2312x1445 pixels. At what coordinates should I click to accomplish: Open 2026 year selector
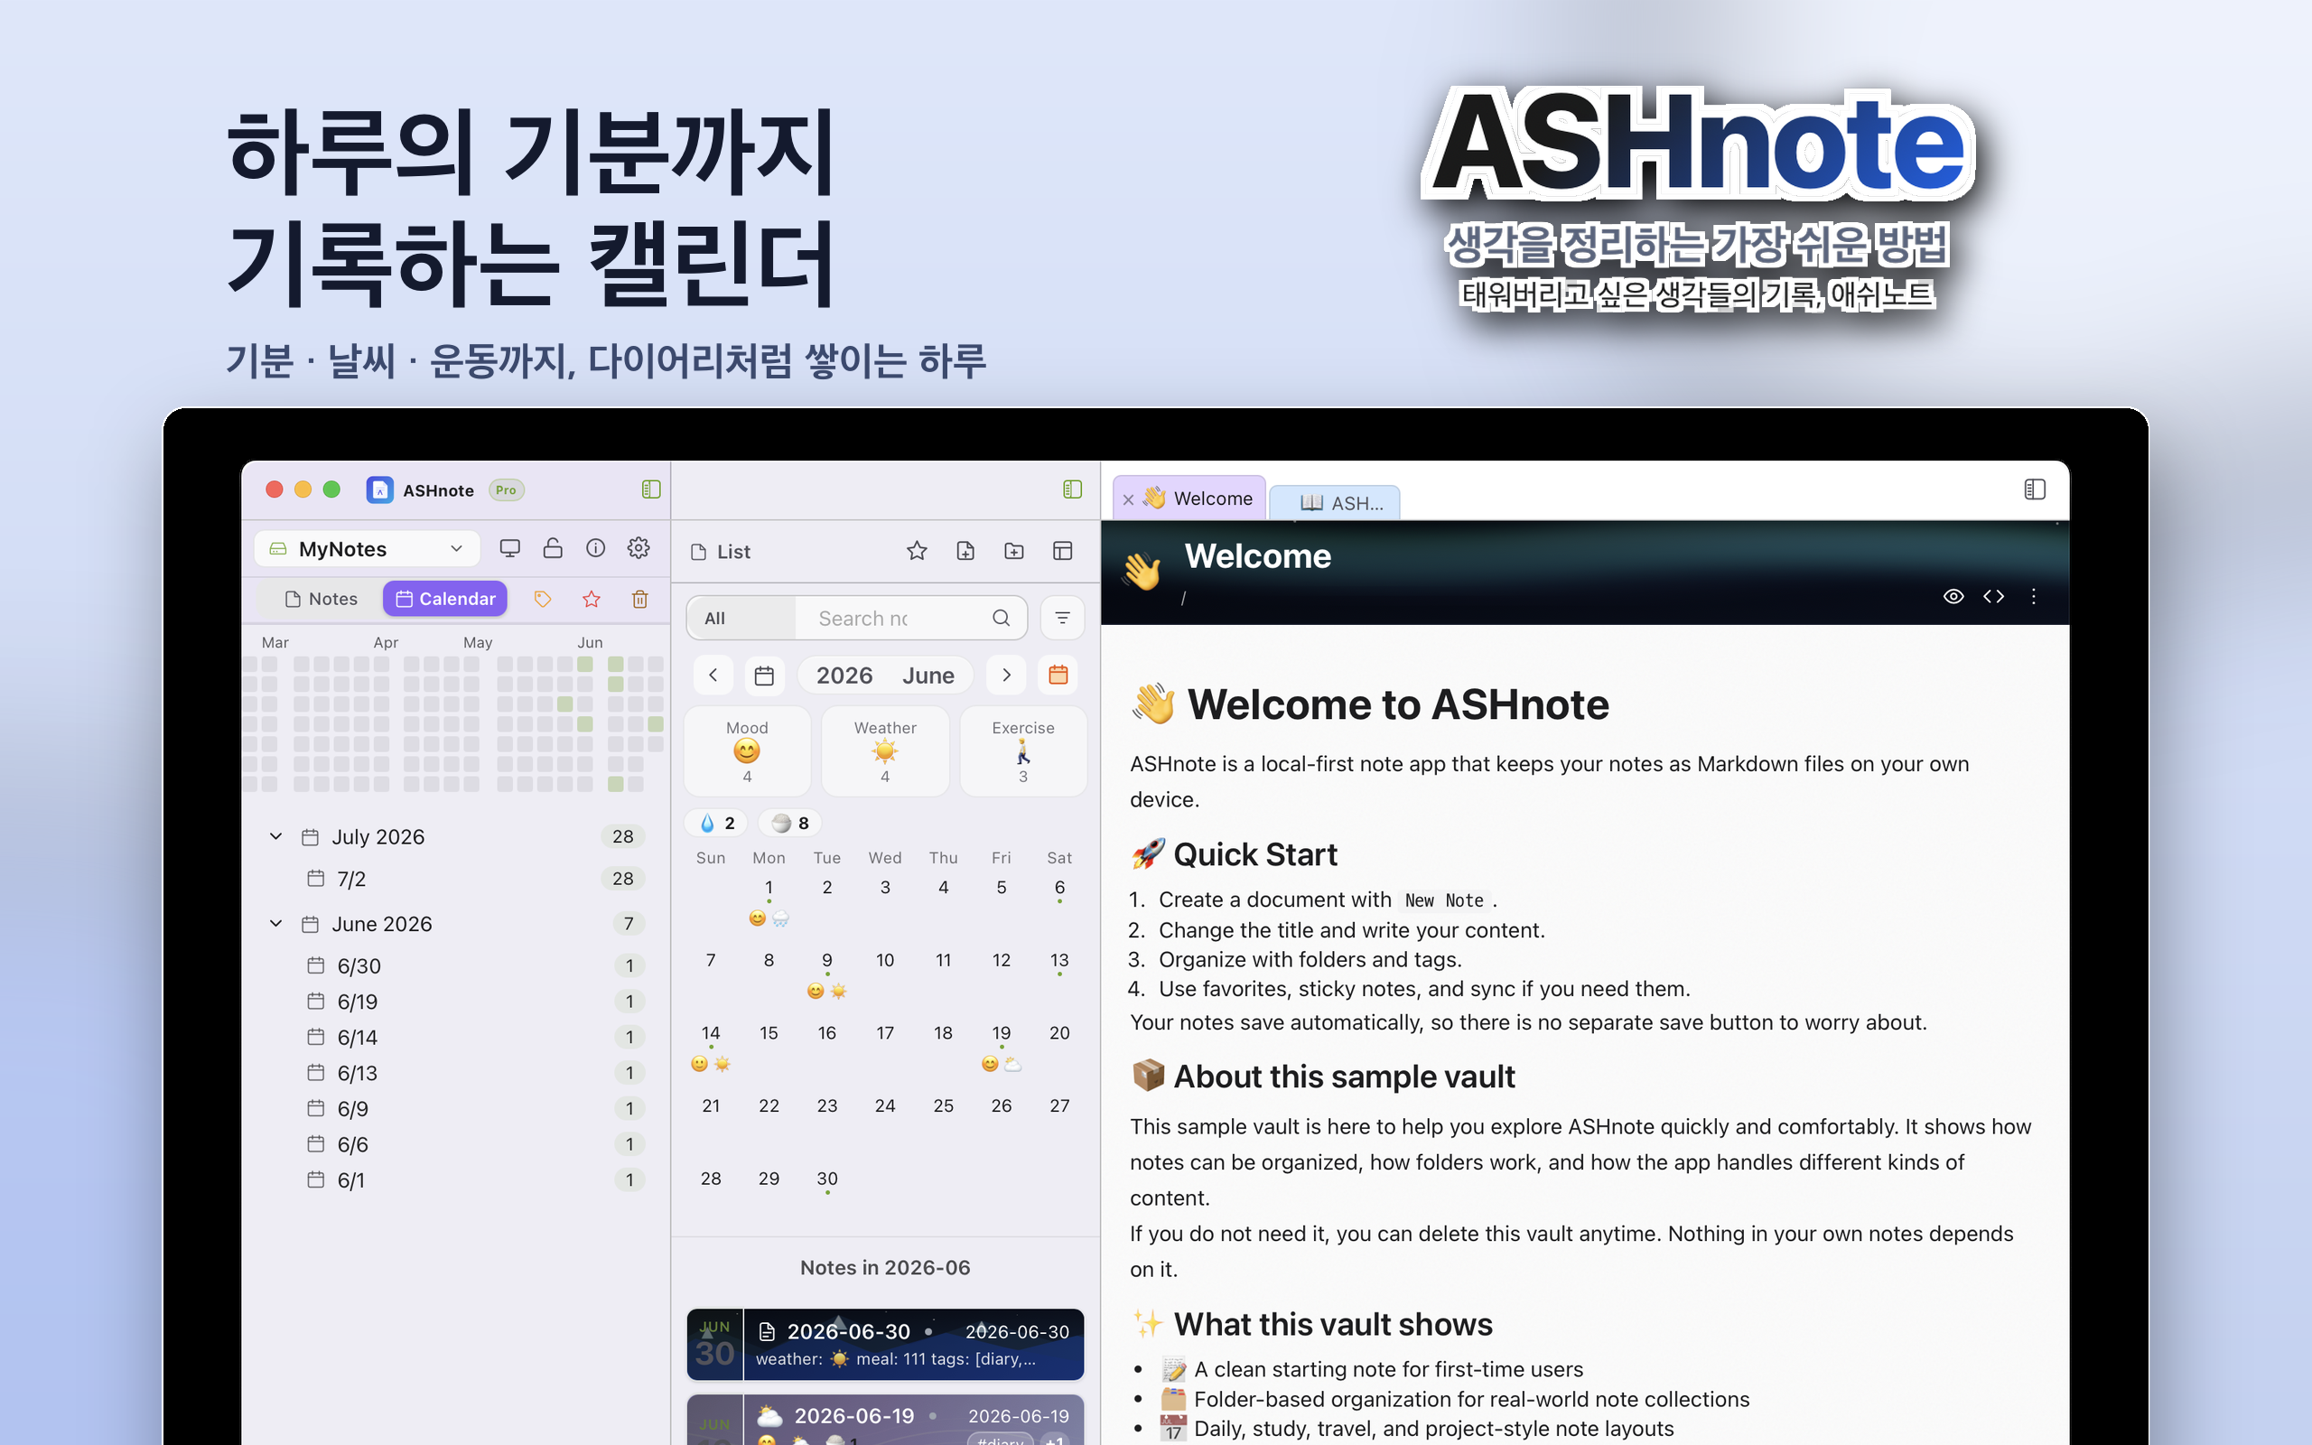point(844,676)
